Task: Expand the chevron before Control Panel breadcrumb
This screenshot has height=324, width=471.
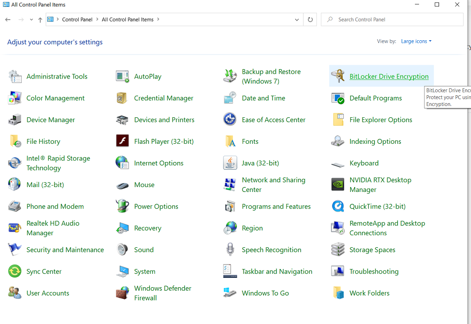Action: click(x=57, y=19)
